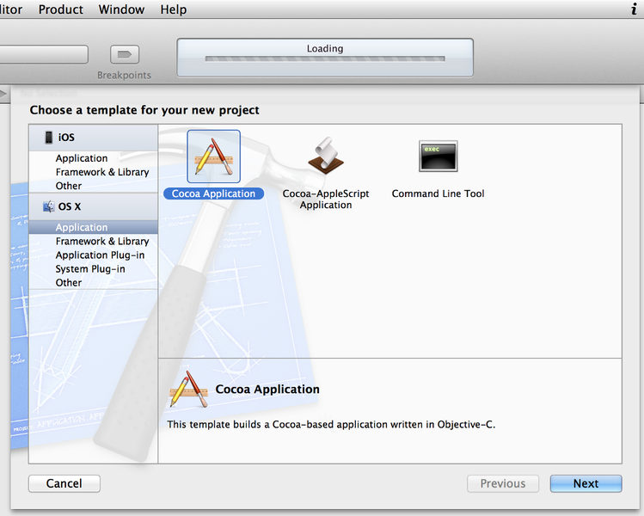The width and height of the screenshot is (644, 516).
Task: Select the Cocoa Application template icon
Action: click(x=213, y=157)
